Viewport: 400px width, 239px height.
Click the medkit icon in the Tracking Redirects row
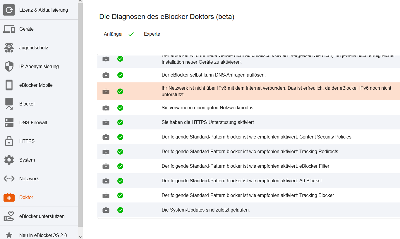tap(106, 152)
